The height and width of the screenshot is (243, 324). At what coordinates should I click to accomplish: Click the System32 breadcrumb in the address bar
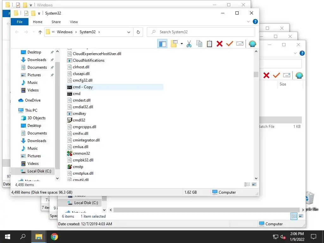[x=88, y=32]
